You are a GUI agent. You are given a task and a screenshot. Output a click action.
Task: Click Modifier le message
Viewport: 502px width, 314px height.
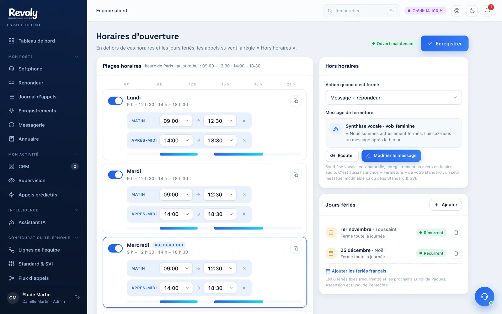[391, 155]
